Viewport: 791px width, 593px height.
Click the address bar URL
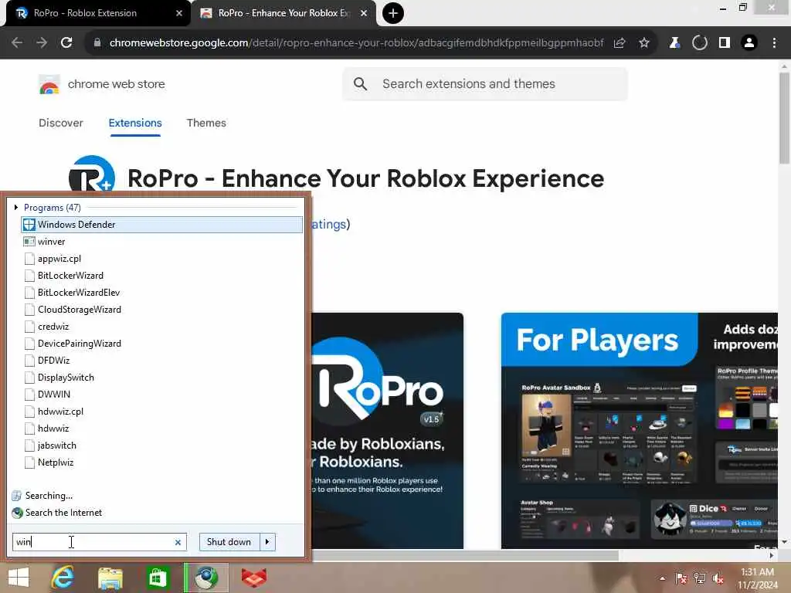point(356,43)
